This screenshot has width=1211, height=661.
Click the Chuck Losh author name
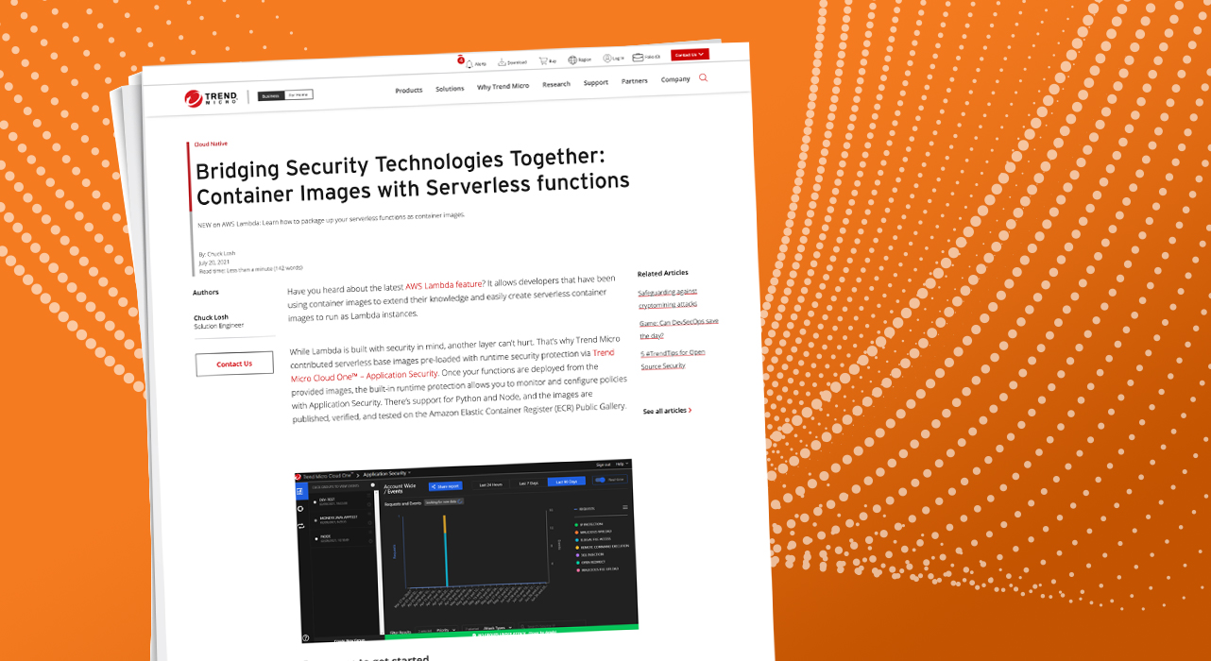coord(211,317)
